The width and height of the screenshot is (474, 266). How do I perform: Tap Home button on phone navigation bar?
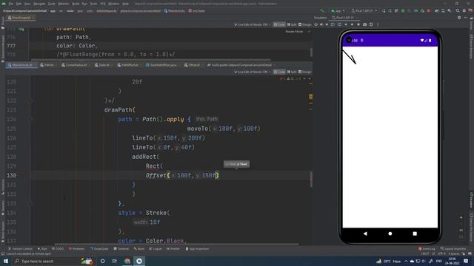(390, 233)
